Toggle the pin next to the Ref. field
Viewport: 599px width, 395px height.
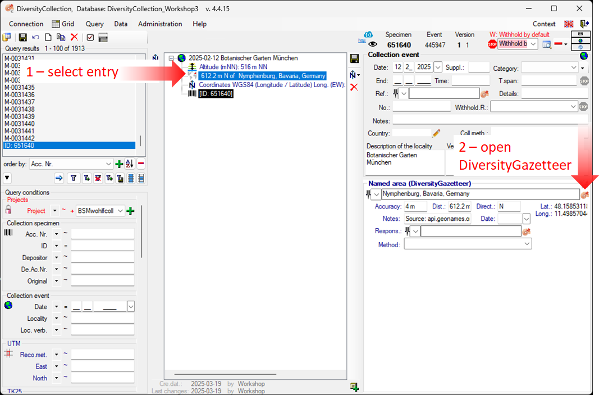pos(395,93)
